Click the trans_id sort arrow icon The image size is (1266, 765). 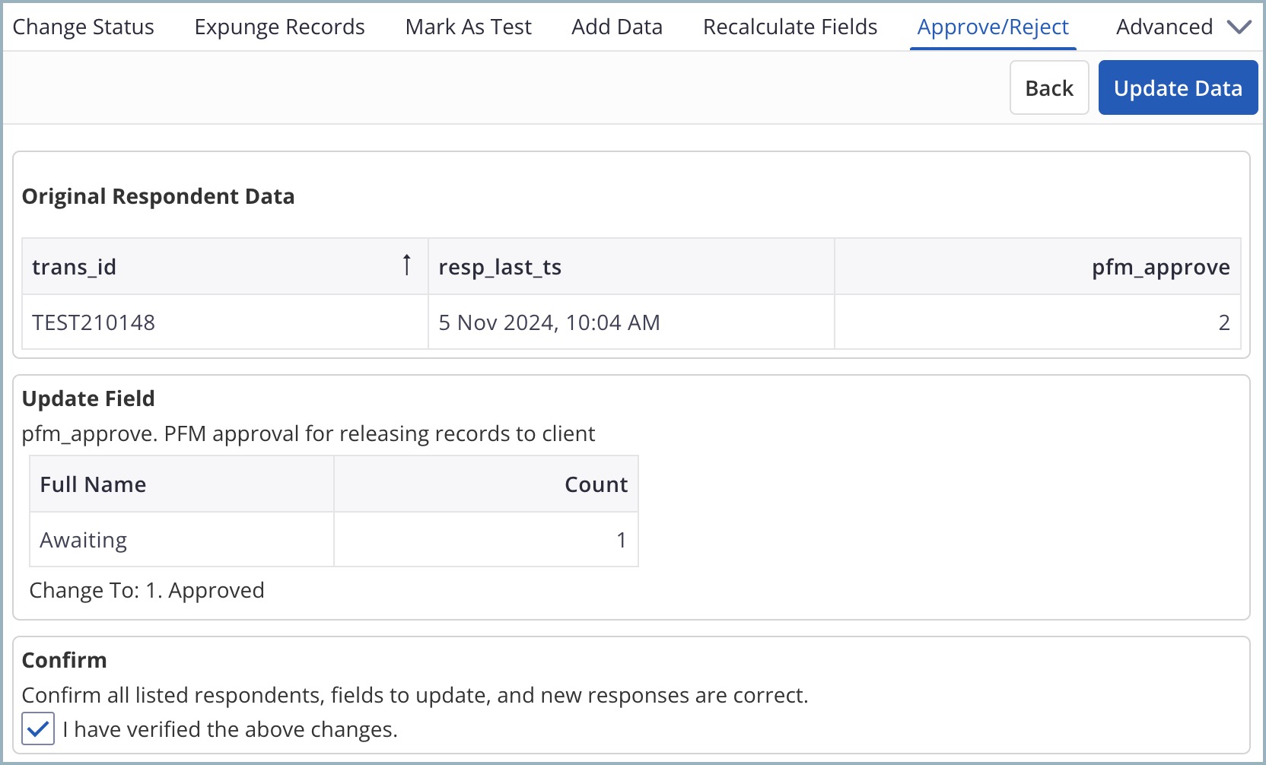[407, 265]
